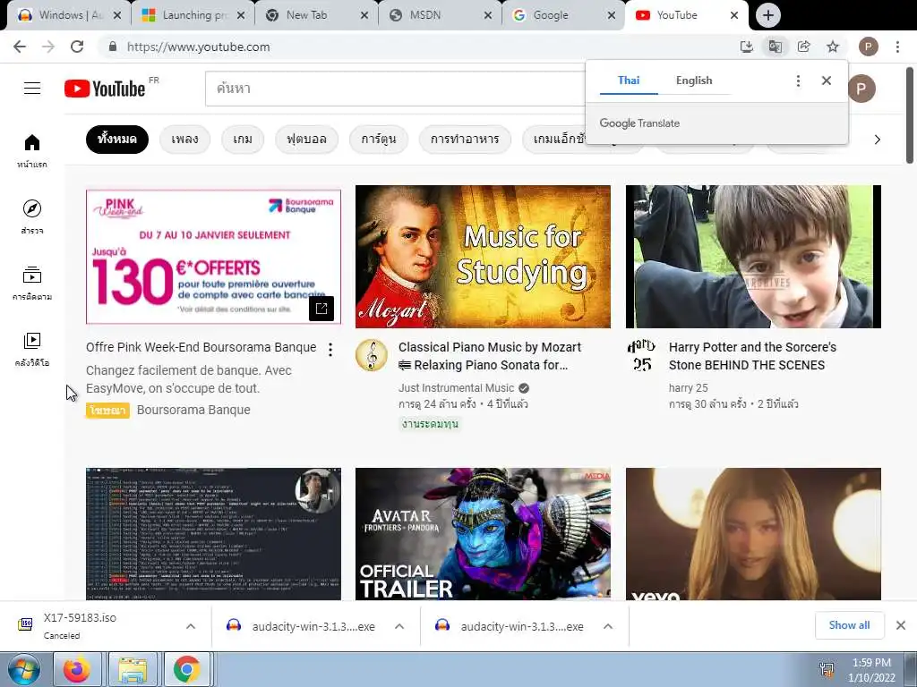Viewport: 917px width, 687px height.
Task: Select the เพลง category chip
Action: click(x=184, y=140)
